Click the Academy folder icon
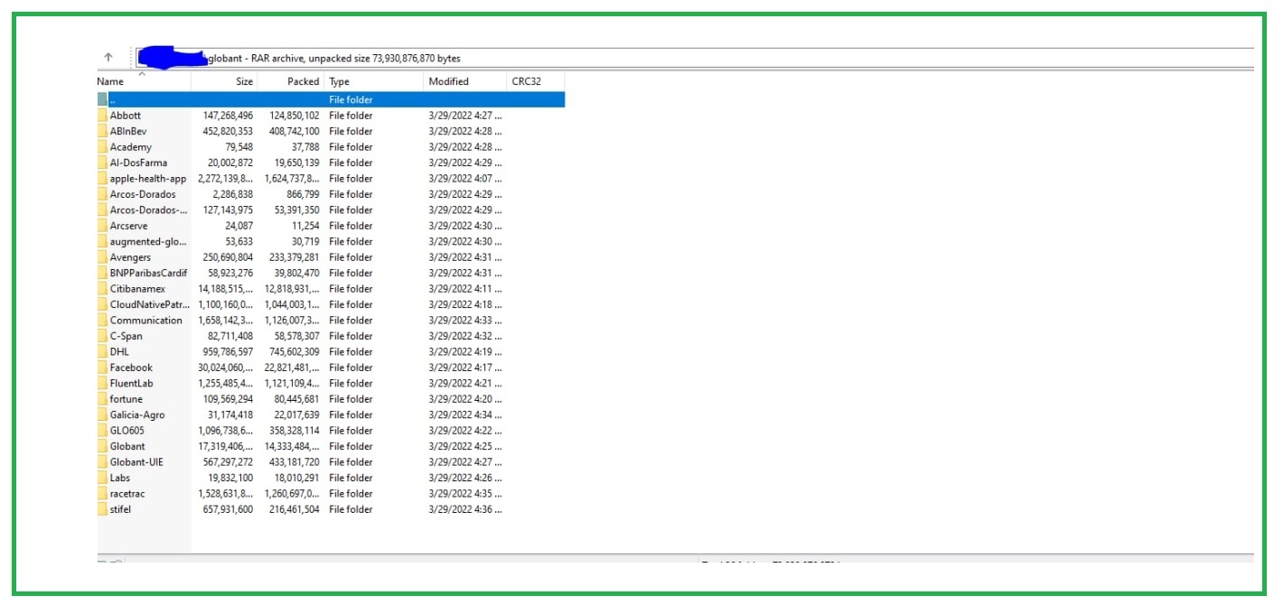The width and height of the screenshot is (1274, 605). [x=102, y=147]
